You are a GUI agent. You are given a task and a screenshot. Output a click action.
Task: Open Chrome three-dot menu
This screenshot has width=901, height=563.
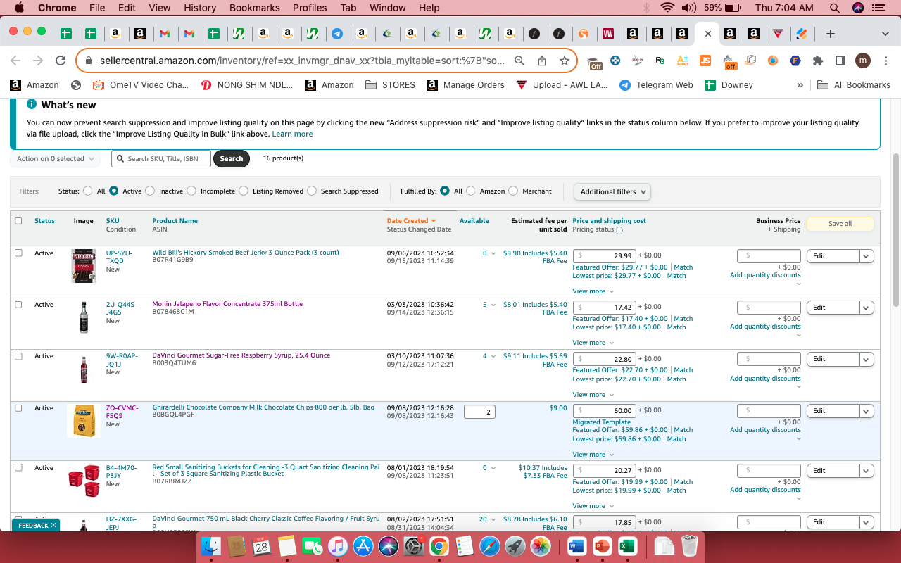coord(885,61)
